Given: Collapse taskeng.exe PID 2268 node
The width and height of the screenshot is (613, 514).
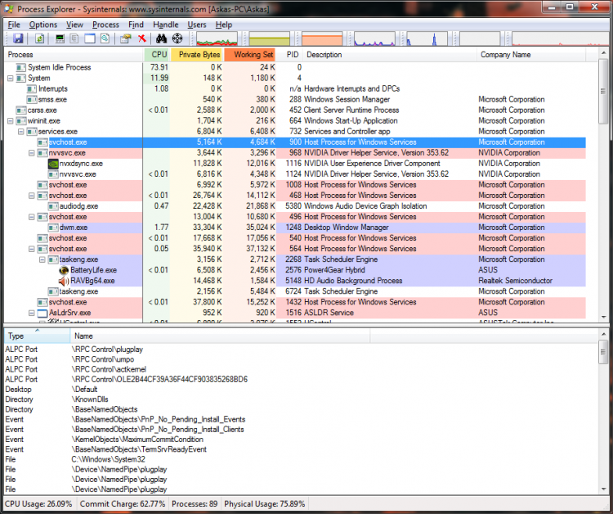Looking at the screenshot, I should click(43, 259).
